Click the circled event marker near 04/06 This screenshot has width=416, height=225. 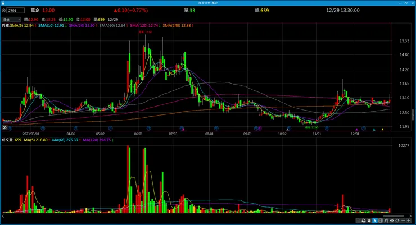76,128
